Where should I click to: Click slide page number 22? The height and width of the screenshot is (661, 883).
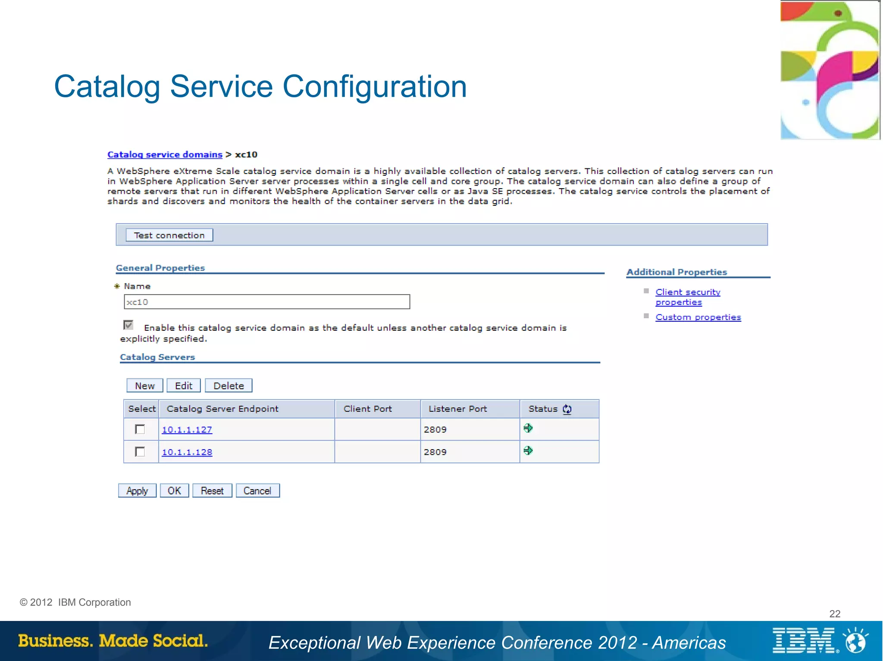tap(835, 614)
